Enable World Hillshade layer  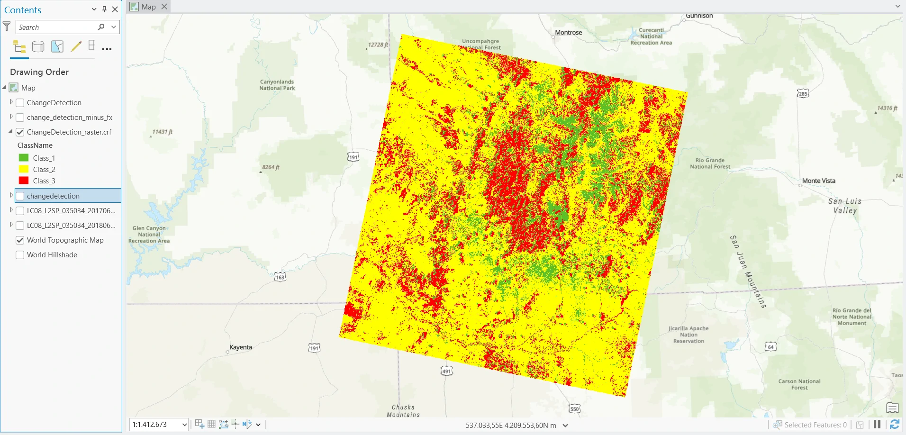point(20,255)
